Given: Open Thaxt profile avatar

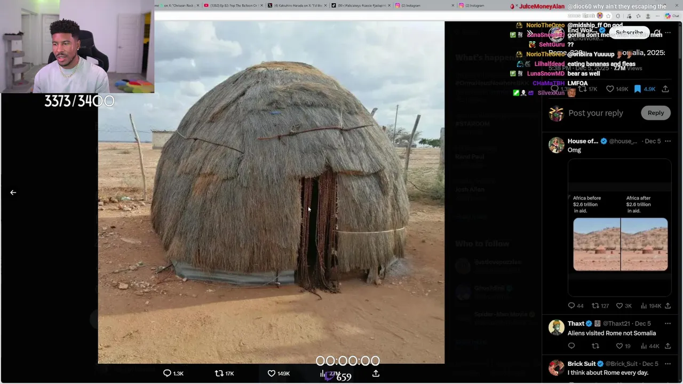Looking at the screenshot, I should pyautogui.click(x=557, y=327).
